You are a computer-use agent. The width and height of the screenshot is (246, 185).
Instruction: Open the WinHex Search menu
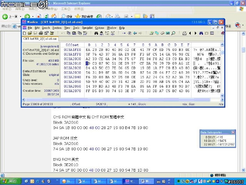pos(46,28)
